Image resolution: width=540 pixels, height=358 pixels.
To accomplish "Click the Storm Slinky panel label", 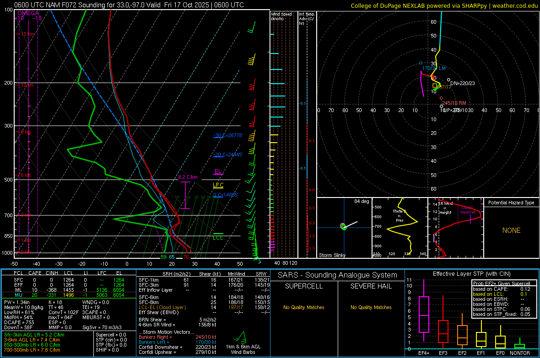I will pyautogui.click(x=332, y=255).
